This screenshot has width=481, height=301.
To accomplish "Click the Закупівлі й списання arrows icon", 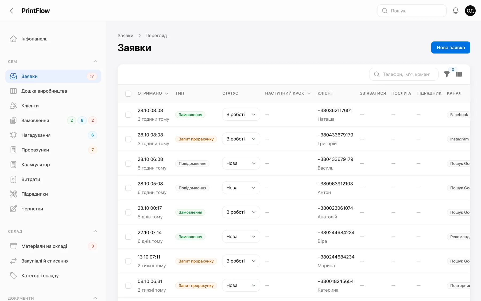I will [13, 261].
